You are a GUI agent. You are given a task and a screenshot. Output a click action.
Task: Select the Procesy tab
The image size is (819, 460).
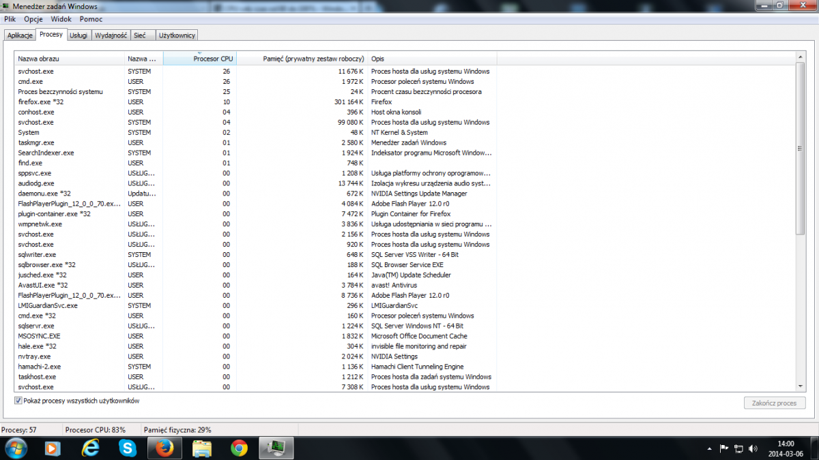[x=51, y=34]
